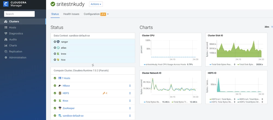Click the HBase orca icon
Viewport: 273px width, 120px height.
60,86
